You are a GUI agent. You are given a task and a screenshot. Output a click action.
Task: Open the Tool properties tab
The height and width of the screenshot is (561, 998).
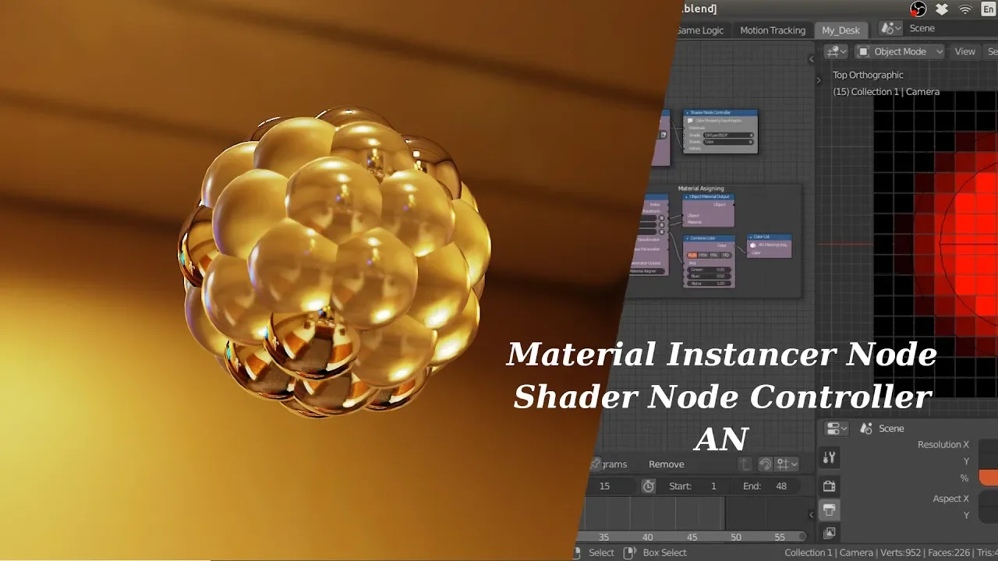click(830, 458)
